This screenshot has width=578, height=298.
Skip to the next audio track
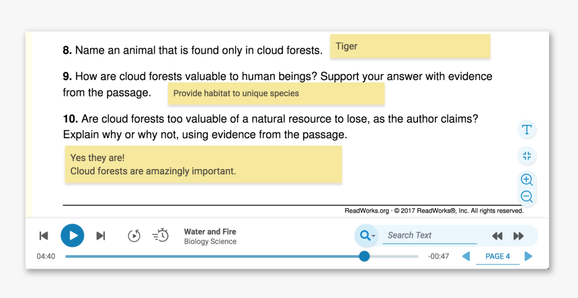[x=101, y=236]
